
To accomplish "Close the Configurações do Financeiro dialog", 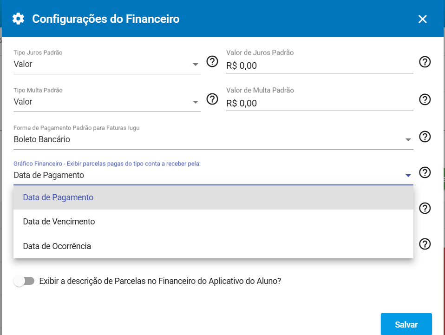I will point(422,19).
